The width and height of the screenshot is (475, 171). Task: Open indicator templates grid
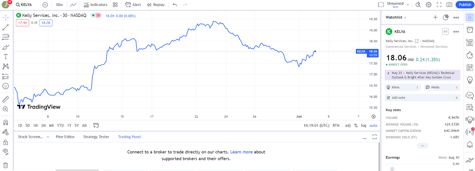point(115,5)
